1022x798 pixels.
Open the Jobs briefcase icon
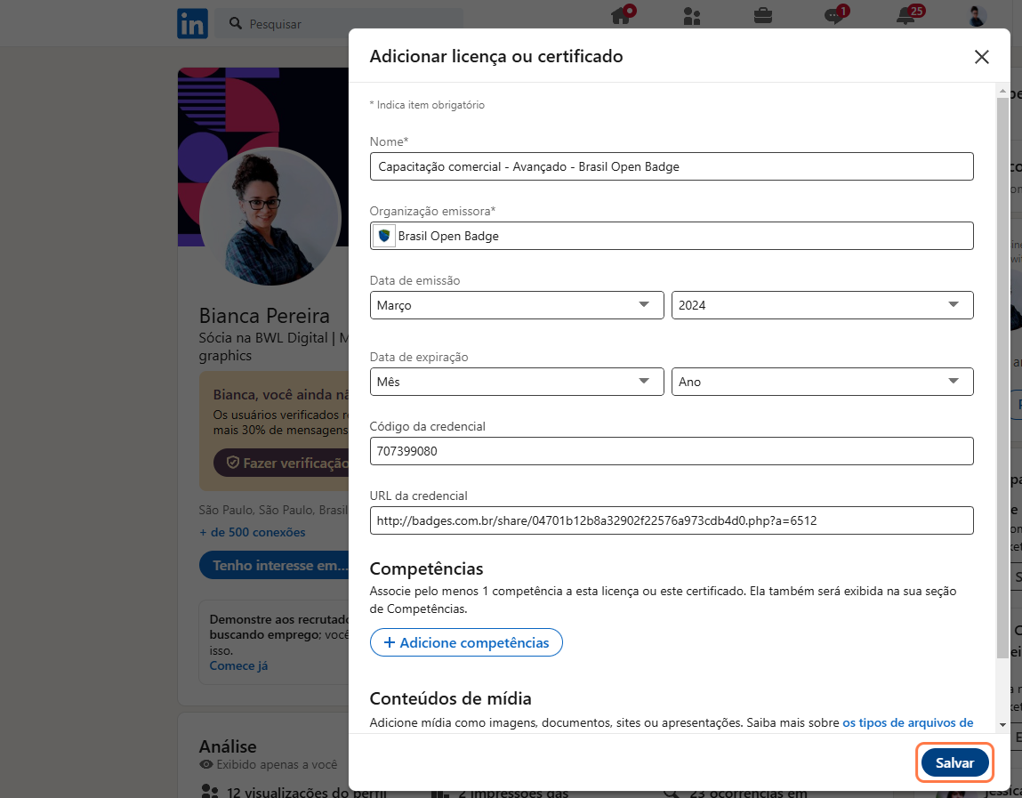click(762, 15)
